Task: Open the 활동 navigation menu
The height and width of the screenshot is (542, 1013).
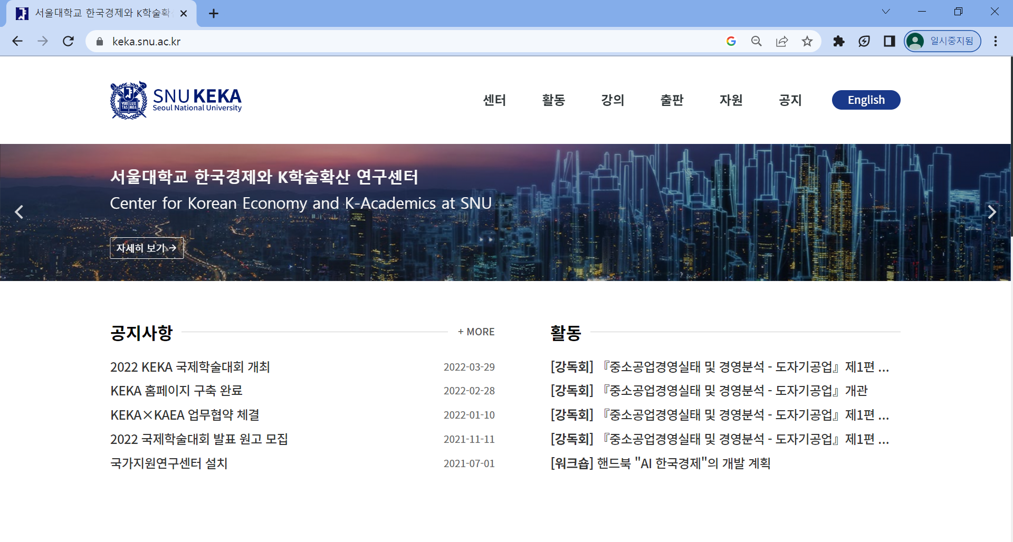Action: point(553,100)
